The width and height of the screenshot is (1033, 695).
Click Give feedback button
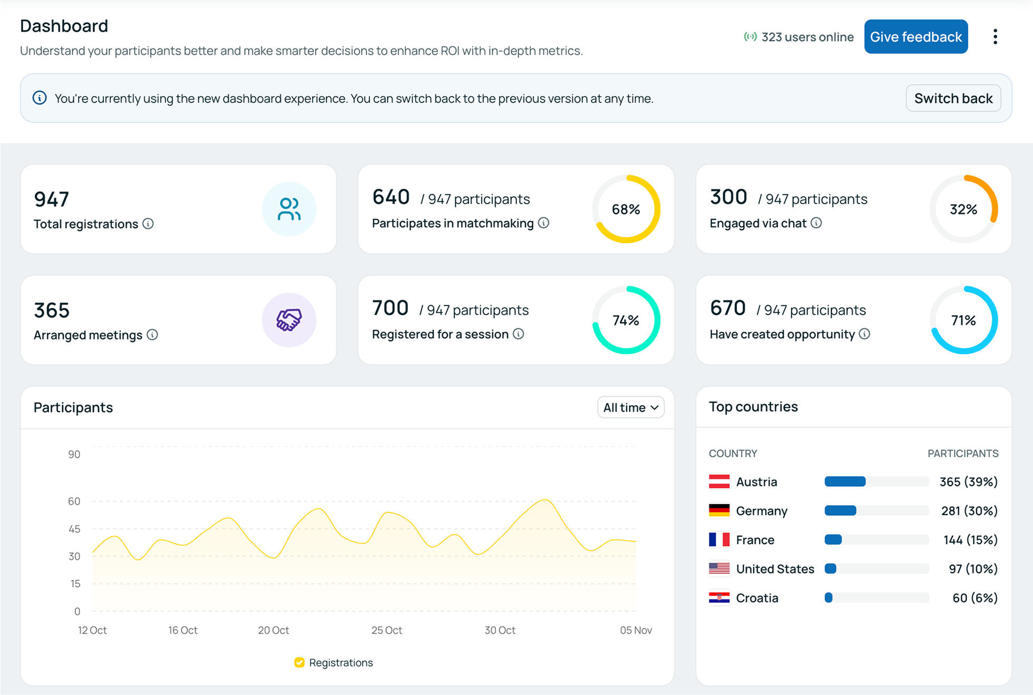coord(915,36)
